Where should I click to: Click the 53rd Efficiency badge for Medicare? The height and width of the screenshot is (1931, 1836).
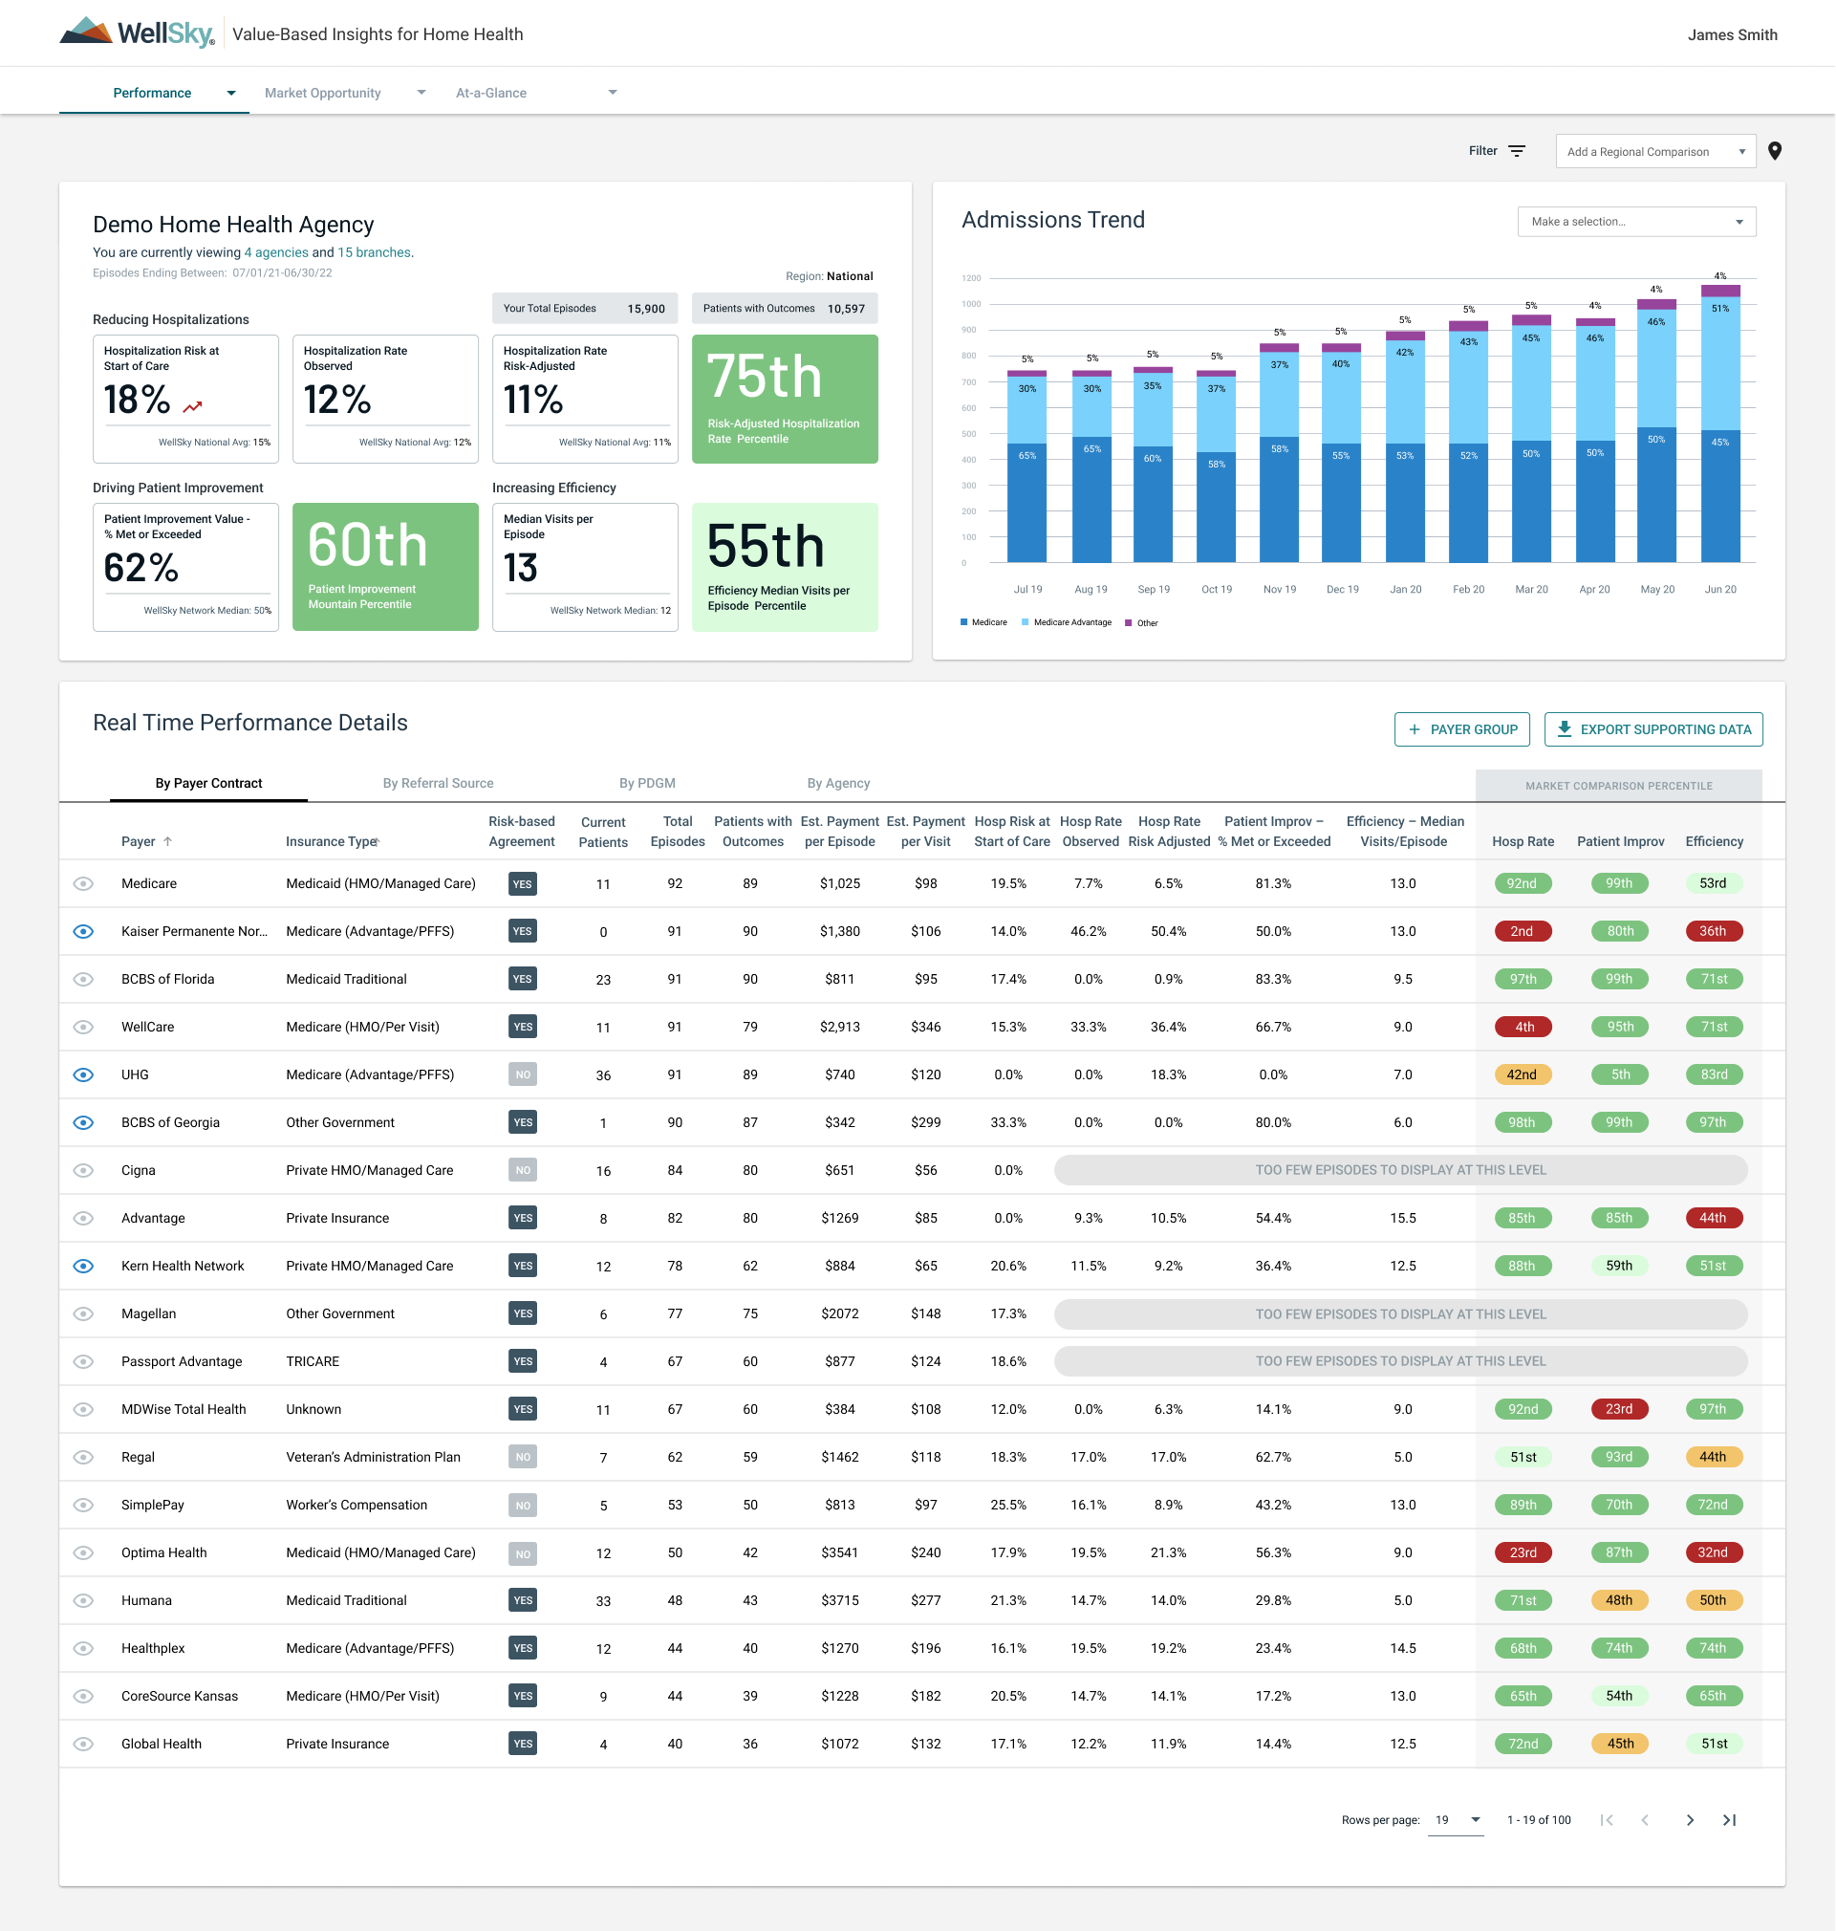[1713, 882]
